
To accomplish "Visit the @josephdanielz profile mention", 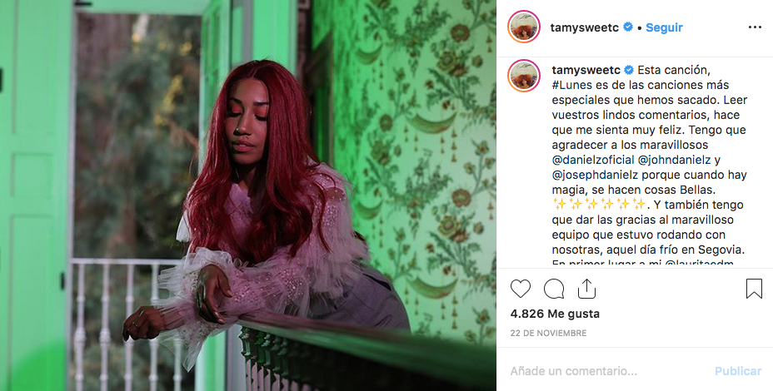I will coord(595,175).
